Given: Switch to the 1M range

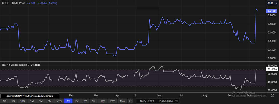Looking at the screenshot, I should (x=32, y=101).
